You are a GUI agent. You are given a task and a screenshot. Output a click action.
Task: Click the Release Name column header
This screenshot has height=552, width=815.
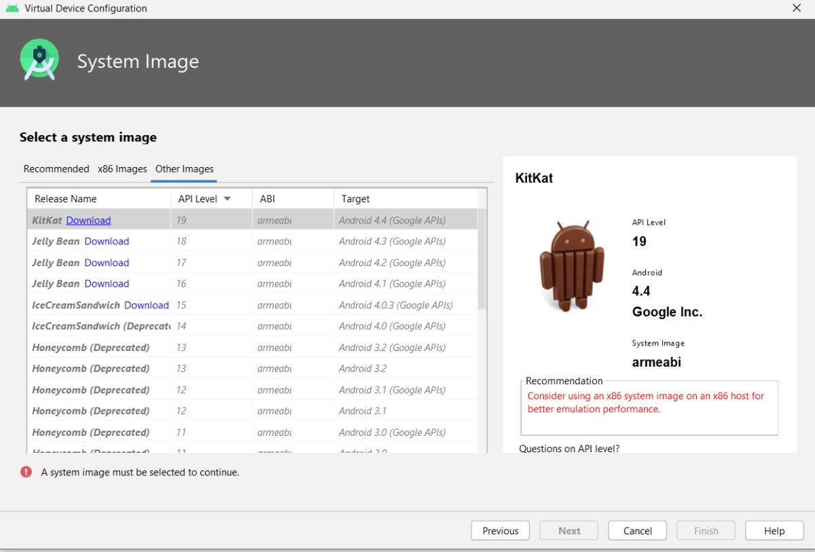[x=98, y=199]
